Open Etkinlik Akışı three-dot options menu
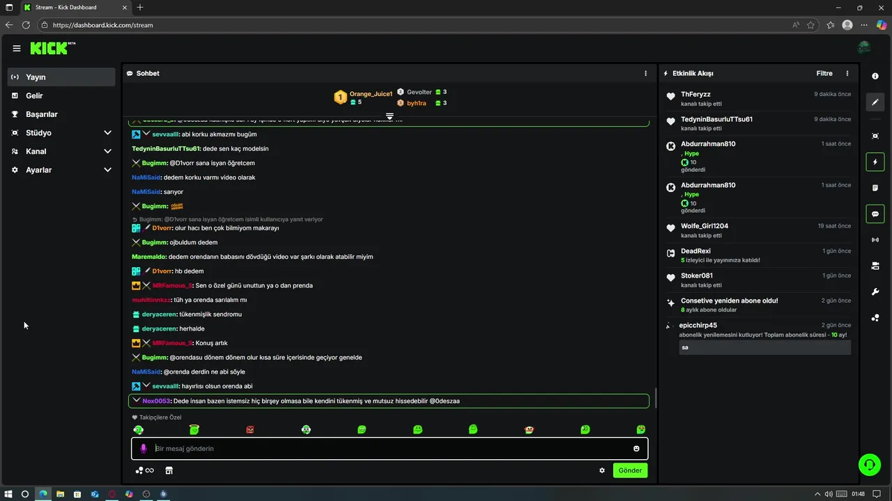Viewport: 892px width, 501px height. tap(847, 73)
